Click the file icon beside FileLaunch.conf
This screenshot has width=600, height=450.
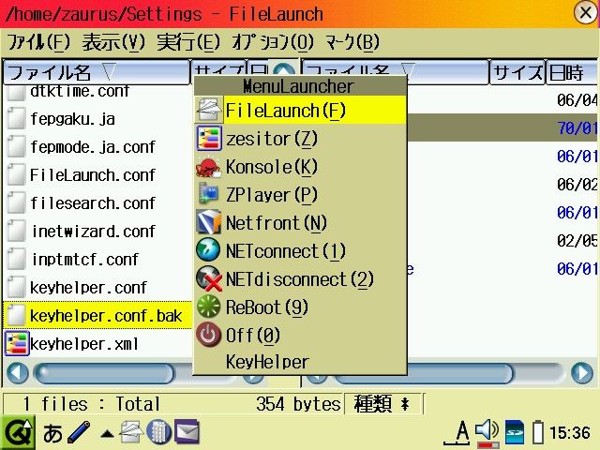(x=16, y=175)
